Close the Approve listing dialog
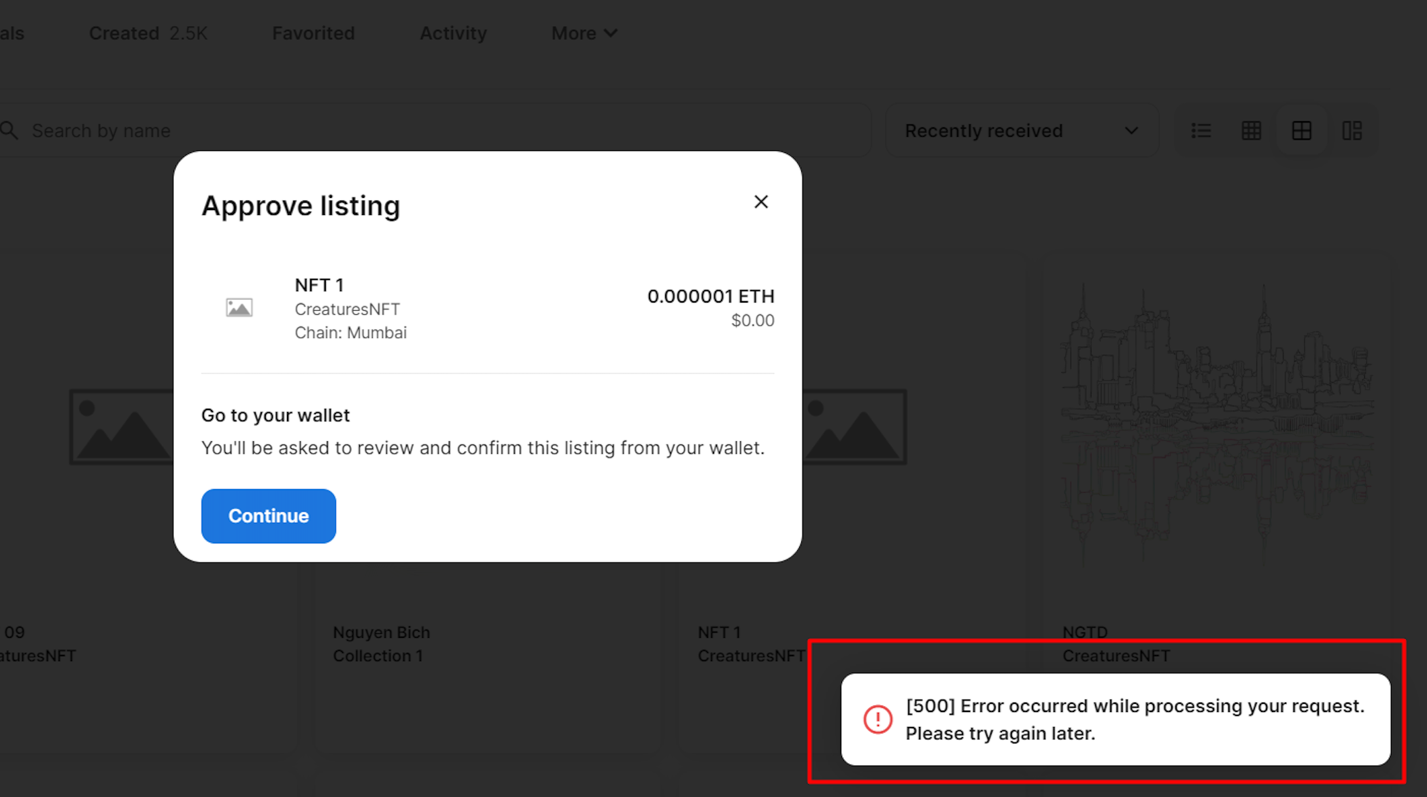 (760, 201)
